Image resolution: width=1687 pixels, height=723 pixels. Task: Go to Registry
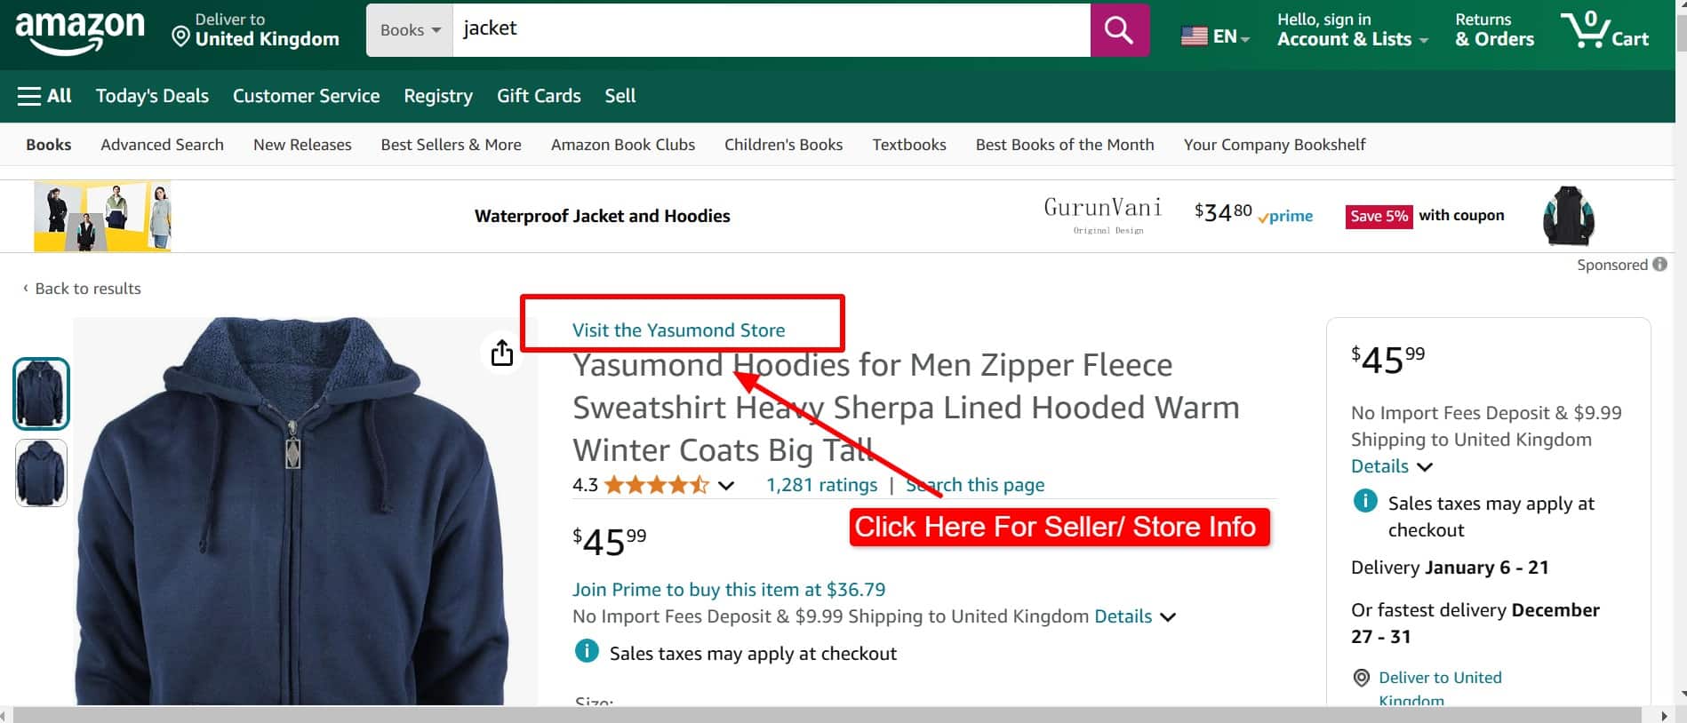(438, 96)
